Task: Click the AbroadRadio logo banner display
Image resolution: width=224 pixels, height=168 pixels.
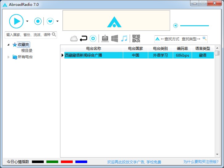Action: [116, 20]
